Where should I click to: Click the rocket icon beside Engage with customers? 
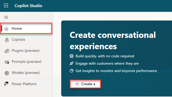coord(72,63)
